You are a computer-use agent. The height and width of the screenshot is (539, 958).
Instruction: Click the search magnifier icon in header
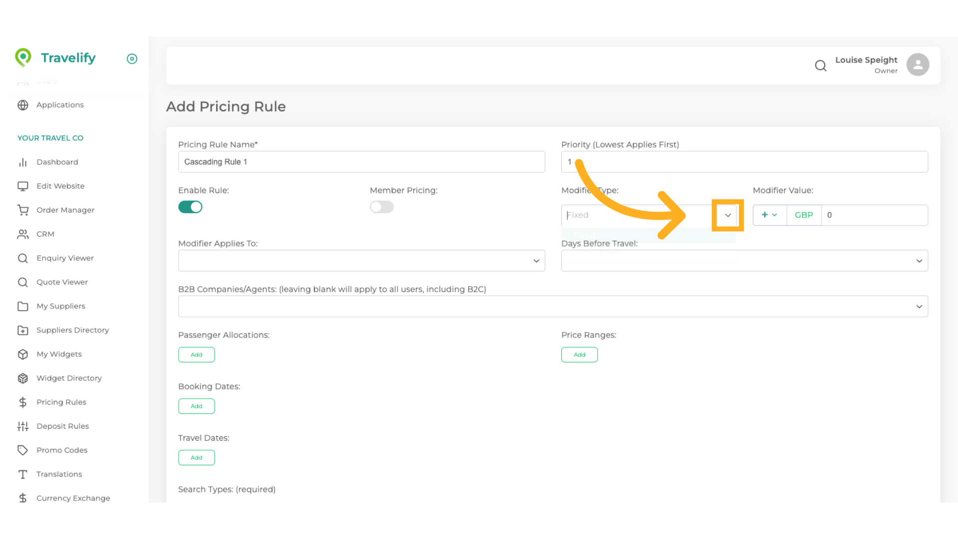(820, 65)
